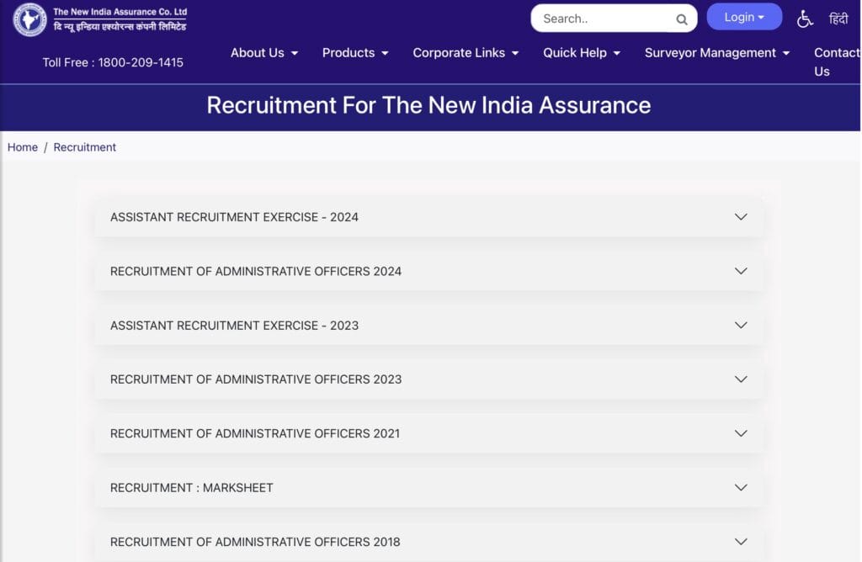Click 'RECRUITMENT OF ADMINISTRATIVE OFFICERS 2021' title text
862x562 pixels.
(255, 433)
